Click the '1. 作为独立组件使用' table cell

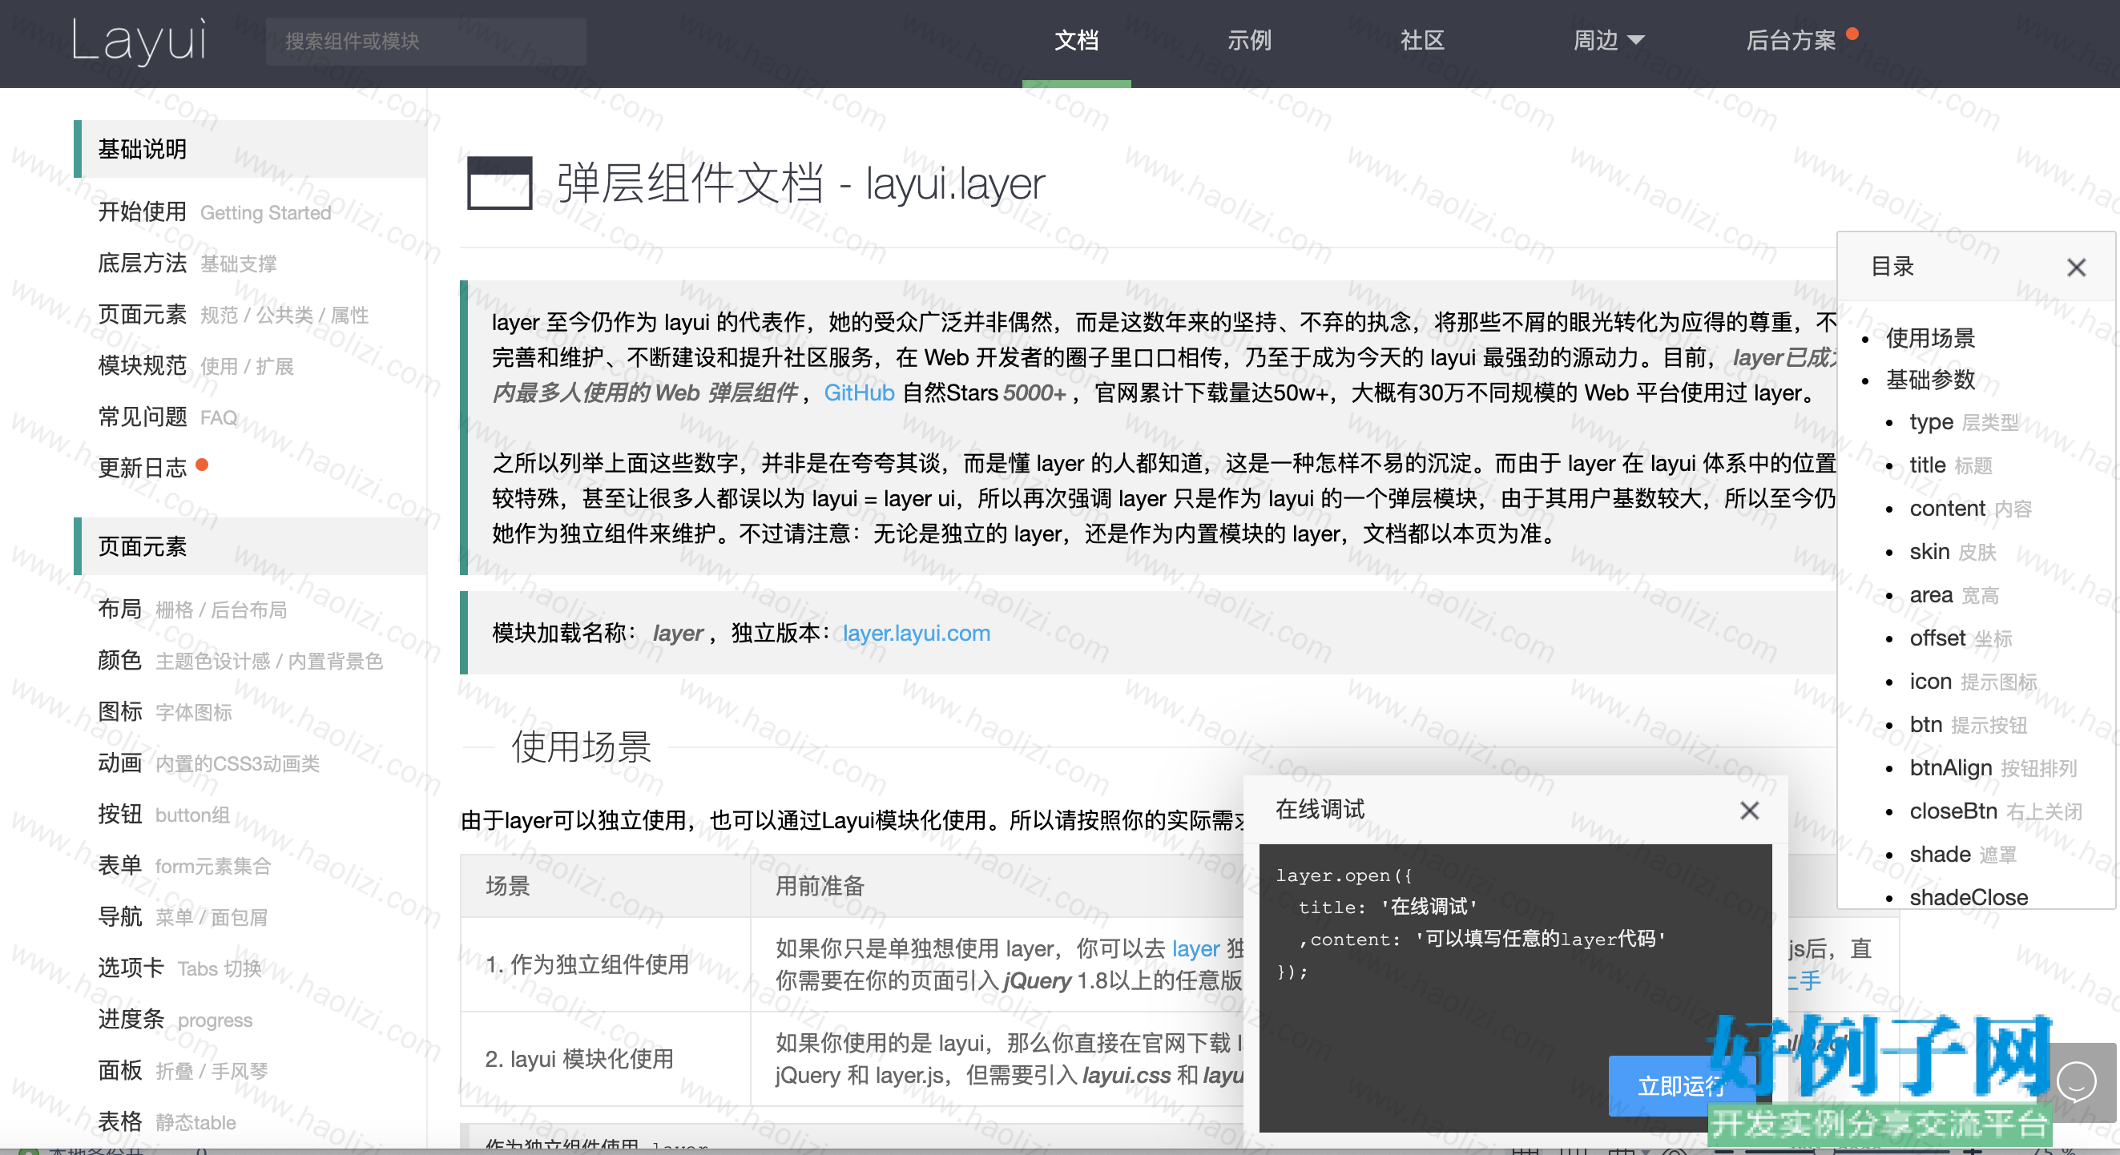click(605, 964)
